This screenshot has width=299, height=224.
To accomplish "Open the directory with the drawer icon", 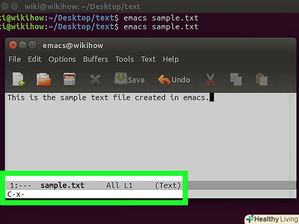I will 69,79.
